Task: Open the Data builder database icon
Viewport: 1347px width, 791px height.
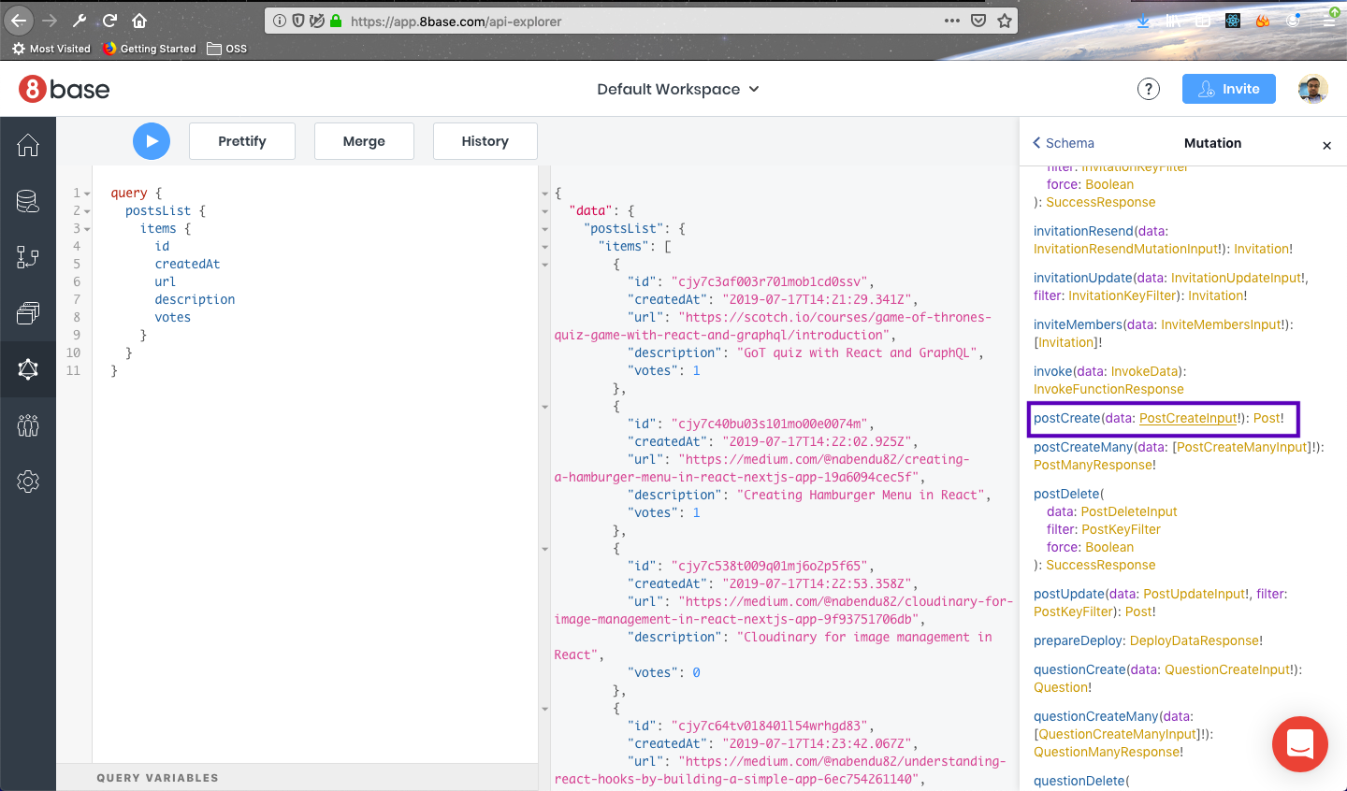Action: click(x=28, y=201)
